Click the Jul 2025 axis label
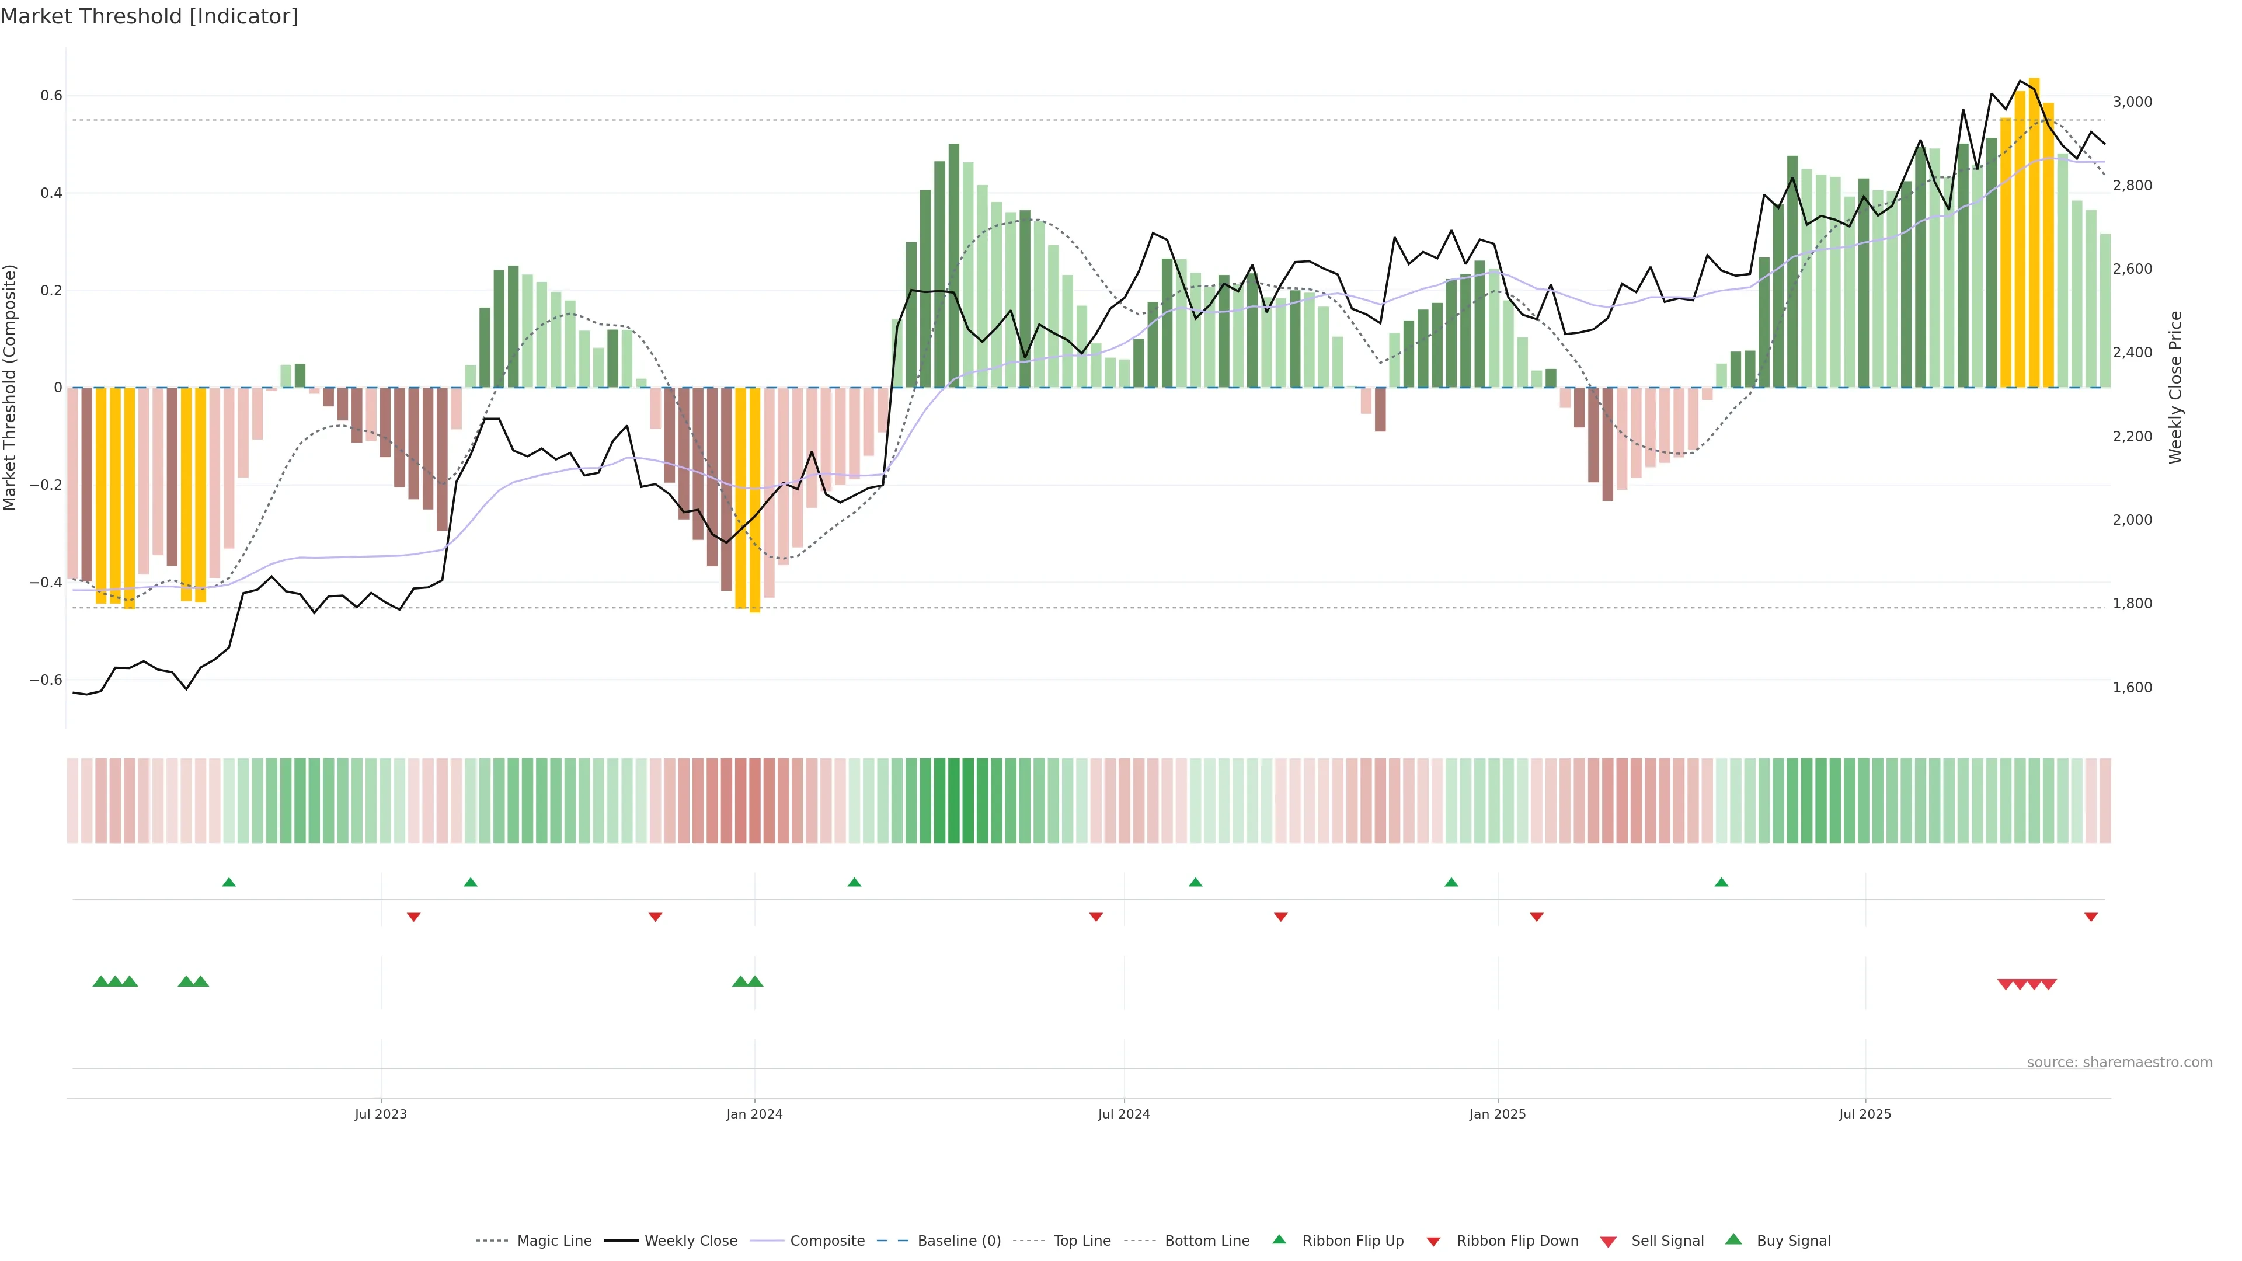The image size is (2242, 1261). [x=1865, y=1114]
